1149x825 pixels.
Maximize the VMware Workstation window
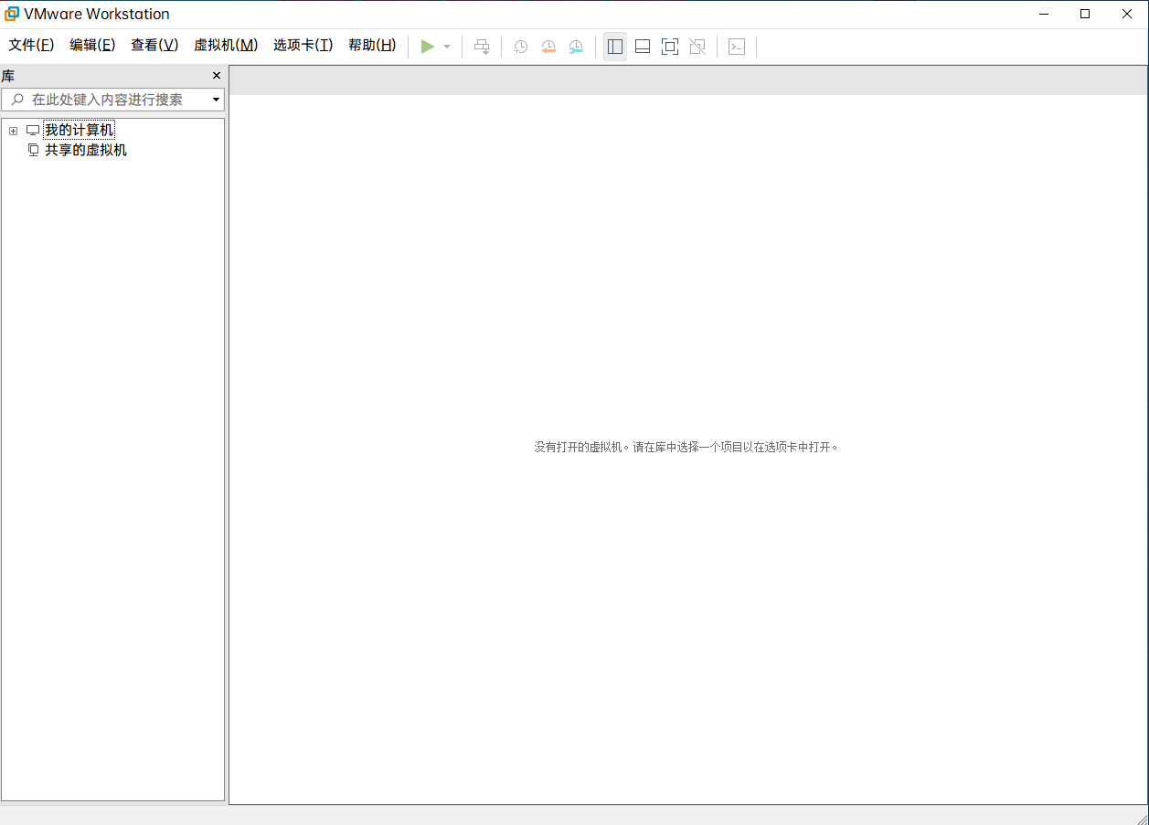pyautogui.click(x=1085, y=14)
